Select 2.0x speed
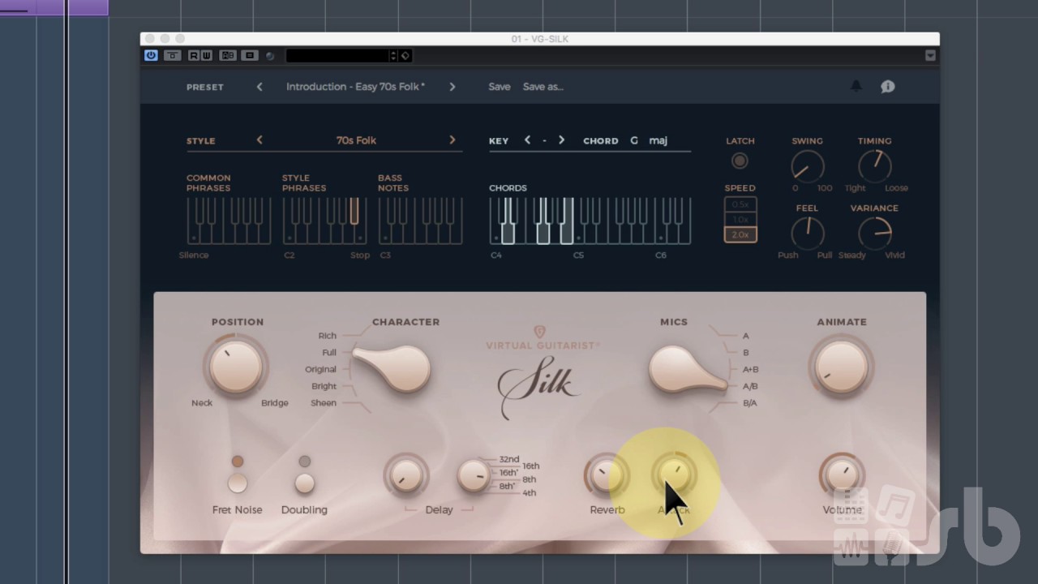Viewport: 1038px width, 584px height. [740, 234]
